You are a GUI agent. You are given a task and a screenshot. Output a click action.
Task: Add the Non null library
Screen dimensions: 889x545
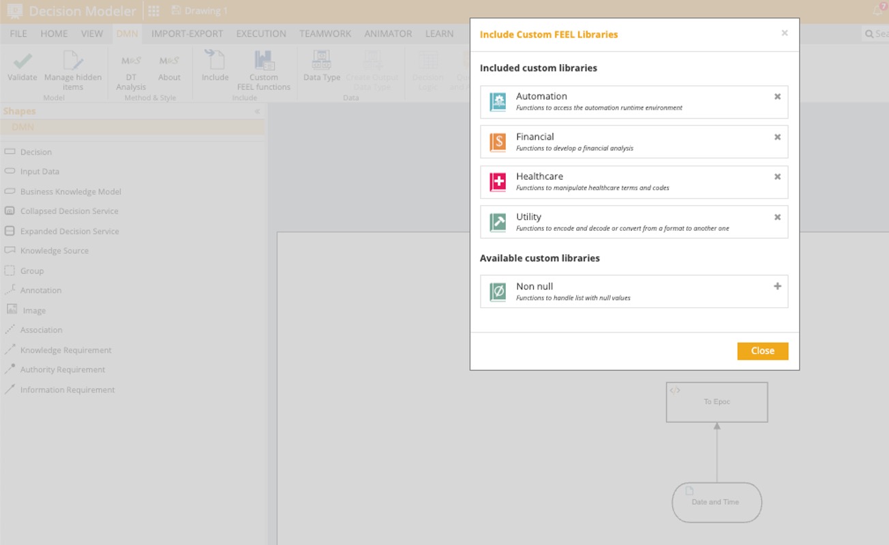click(777, 287)
